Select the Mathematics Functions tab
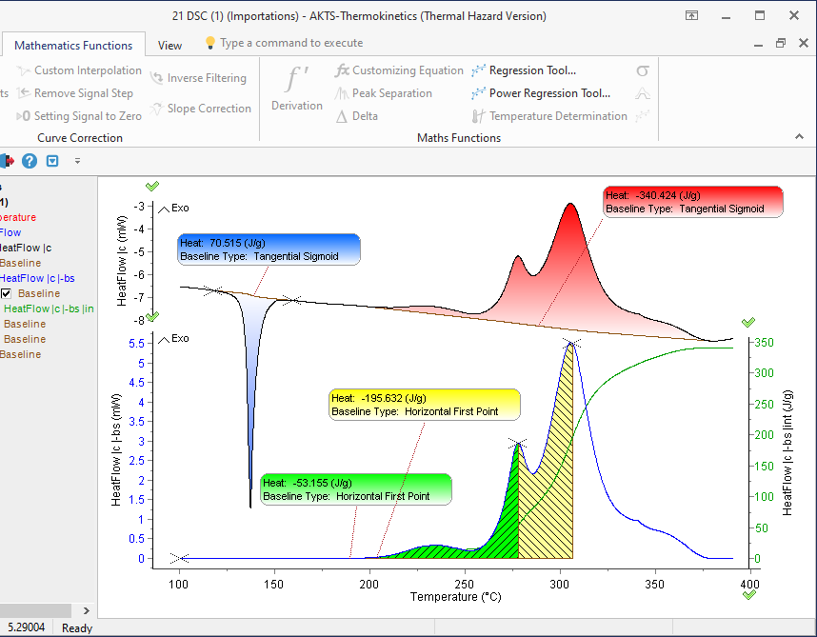 [73, 45]
